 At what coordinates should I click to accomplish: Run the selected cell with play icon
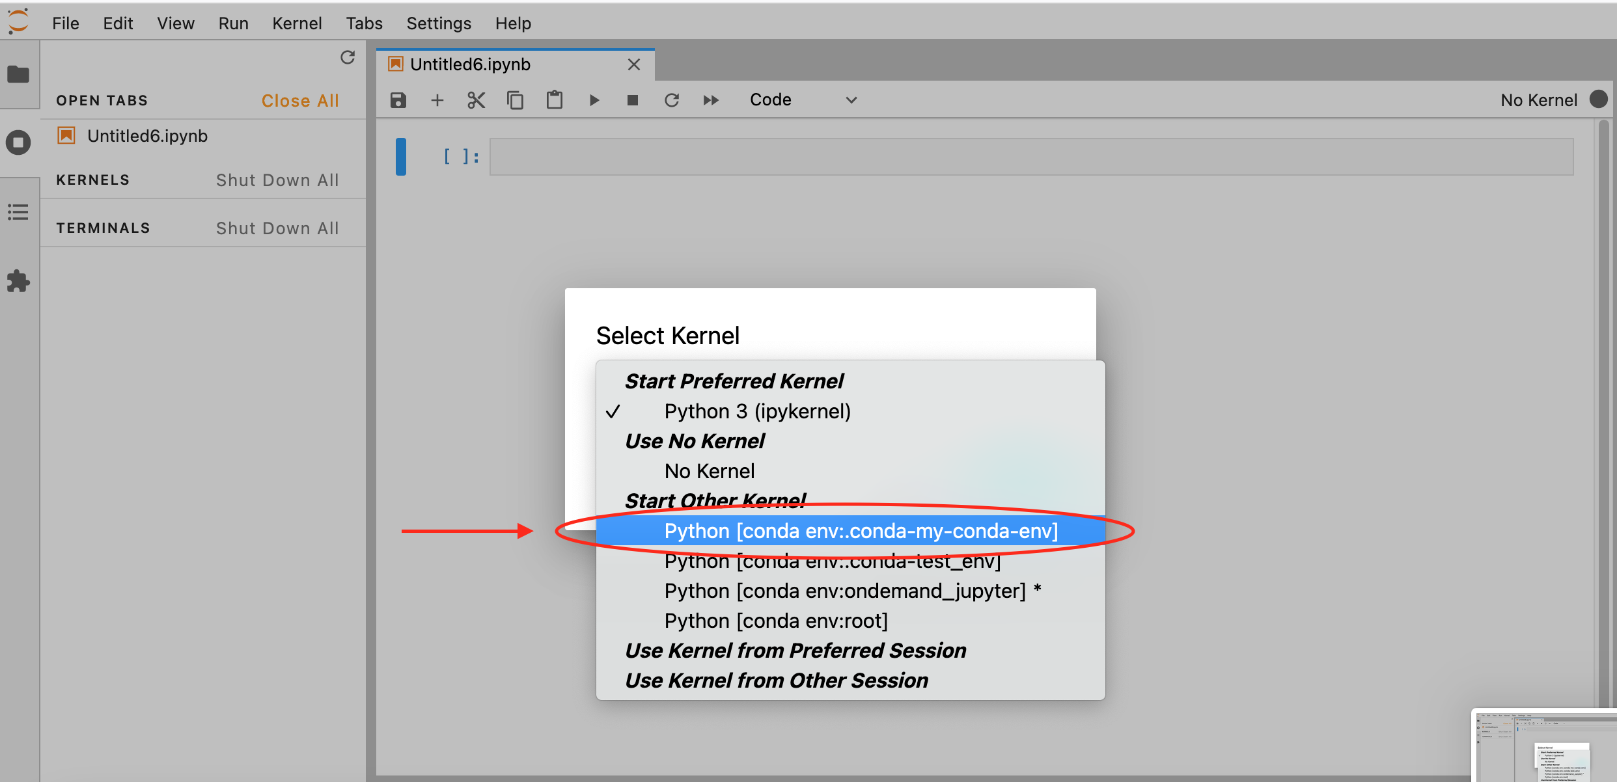tap(594, 100)
